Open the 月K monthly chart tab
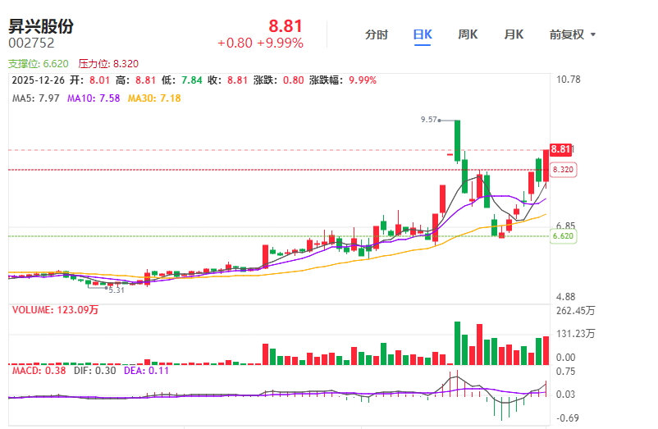This screenshot has width=658, height=429. [x=514, y=34]
